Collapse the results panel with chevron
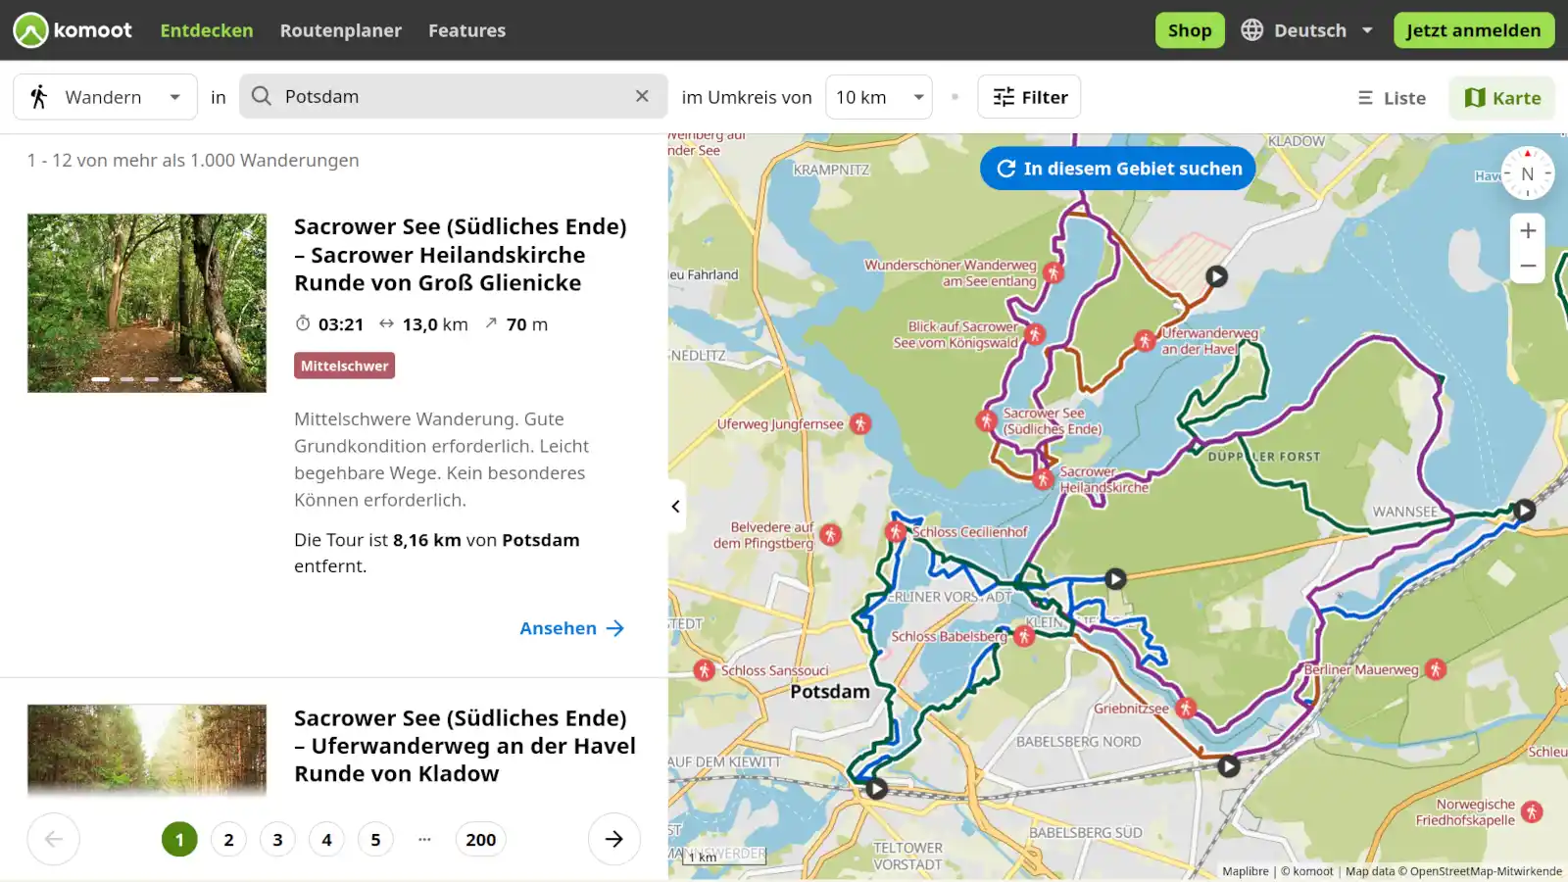The height and width of the screenshot is (882, 1568). coord(675,507)
